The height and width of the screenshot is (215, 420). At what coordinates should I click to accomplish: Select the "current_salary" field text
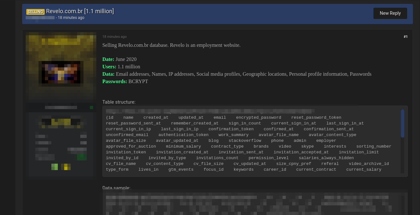click(364, 169)
